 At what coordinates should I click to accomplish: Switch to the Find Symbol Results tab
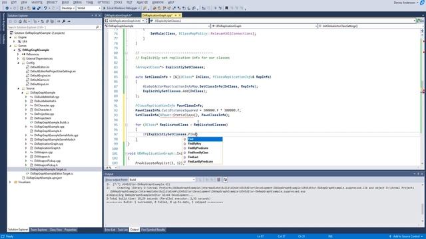pyautogui.click(x=153, y=230)
